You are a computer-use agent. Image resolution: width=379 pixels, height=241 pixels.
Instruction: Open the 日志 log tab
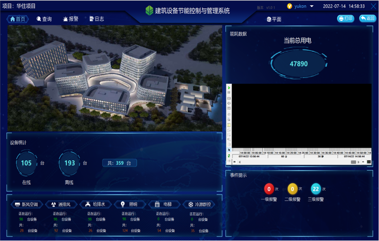coord(96,19)
